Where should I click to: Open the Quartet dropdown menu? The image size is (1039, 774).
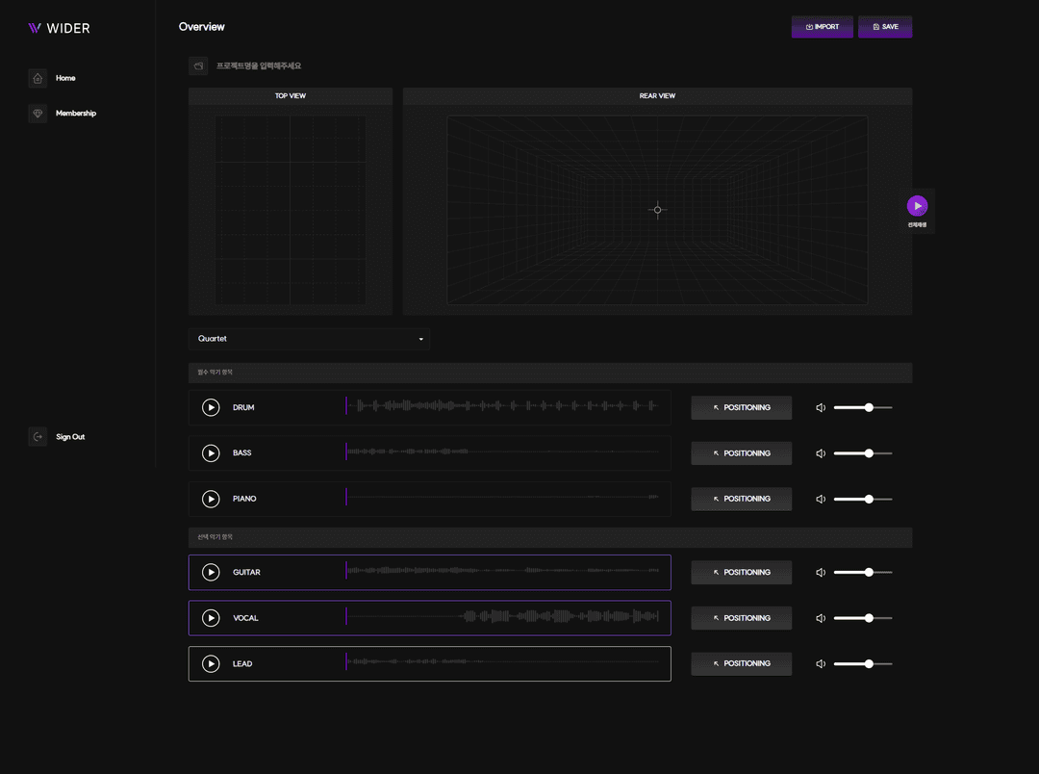click(x=310, y=339)
